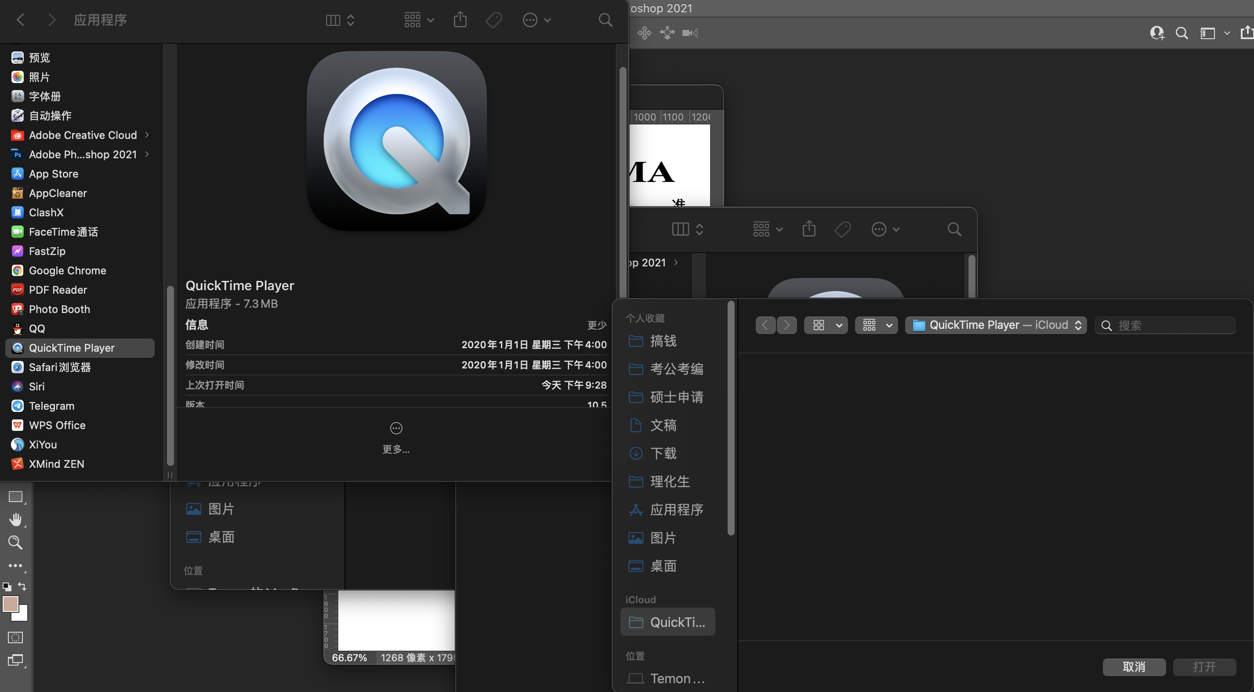Toggle Quick Mask mode
The image size is (1254, 692).
coord(15,637)
